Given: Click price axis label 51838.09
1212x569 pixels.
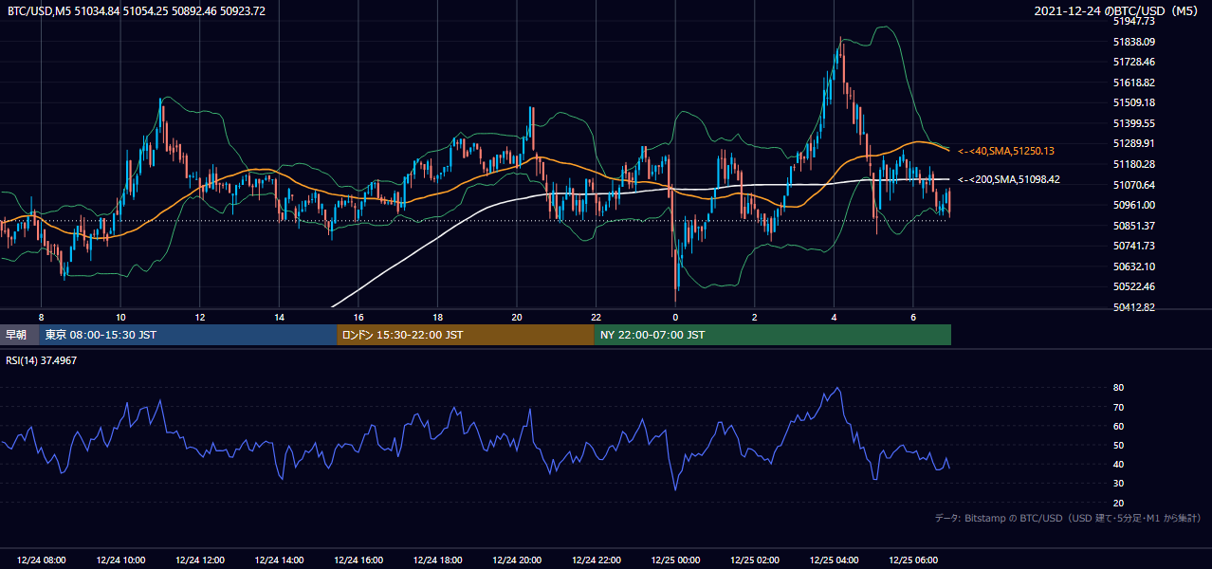Looking at the screenshot, I should 1134,42.
